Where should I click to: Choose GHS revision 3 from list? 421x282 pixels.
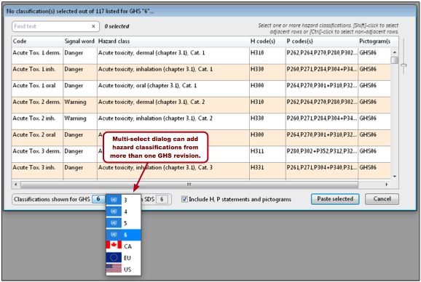click(123, 200)
